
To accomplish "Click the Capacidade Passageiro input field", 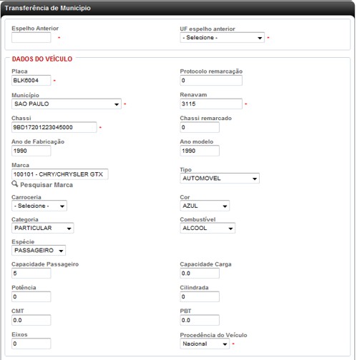I will (x=31, y=274).
